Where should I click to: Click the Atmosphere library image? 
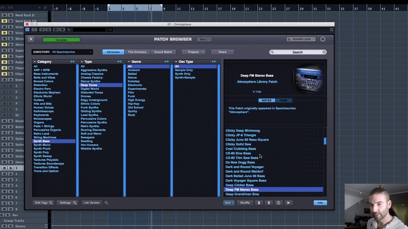309,80
